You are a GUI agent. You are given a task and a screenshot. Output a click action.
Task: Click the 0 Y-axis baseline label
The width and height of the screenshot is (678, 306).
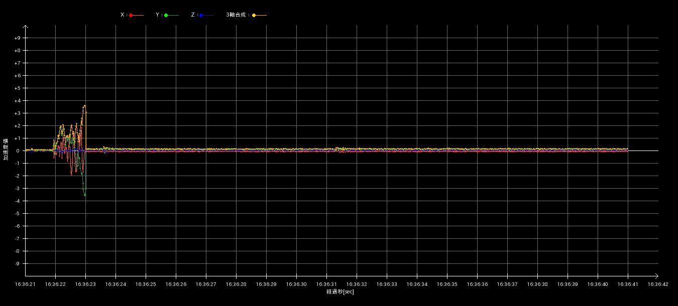point(18,151)
